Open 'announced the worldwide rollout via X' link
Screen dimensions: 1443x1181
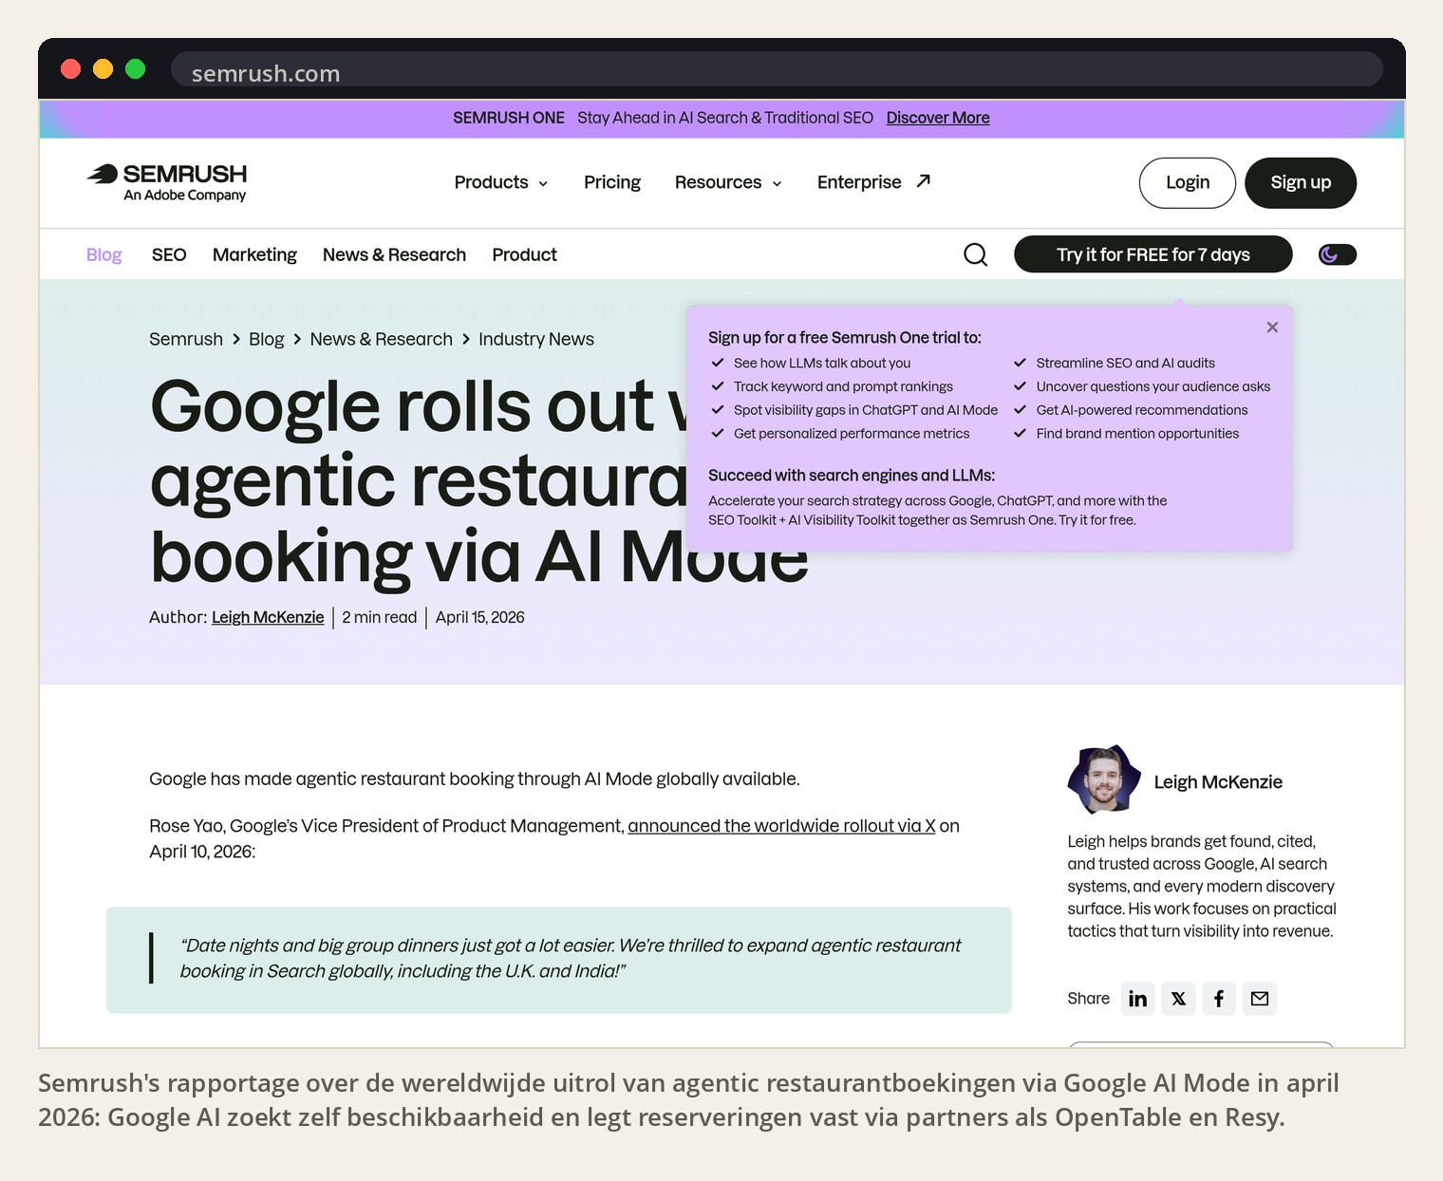pos(781,826)
